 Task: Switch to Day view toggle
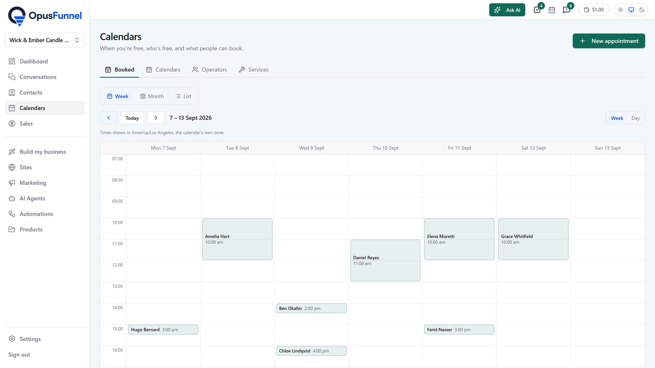636,118
